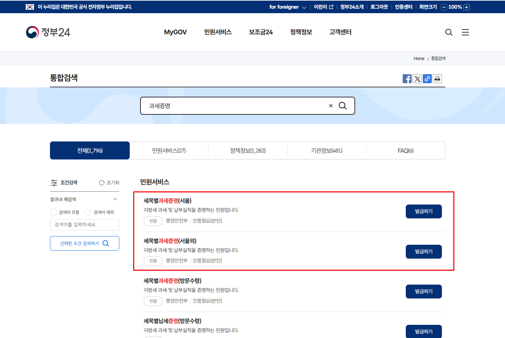Go to Home via the breadcrumb link
This screenshot has height=338, width=505.
pyautogui.click(x=419, y=58)
